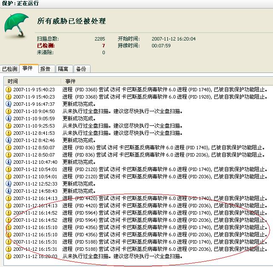273x267 pixels.
Task: Click warning icon for PID 4420 to PID 2036 event
Action: coord(9,206)
